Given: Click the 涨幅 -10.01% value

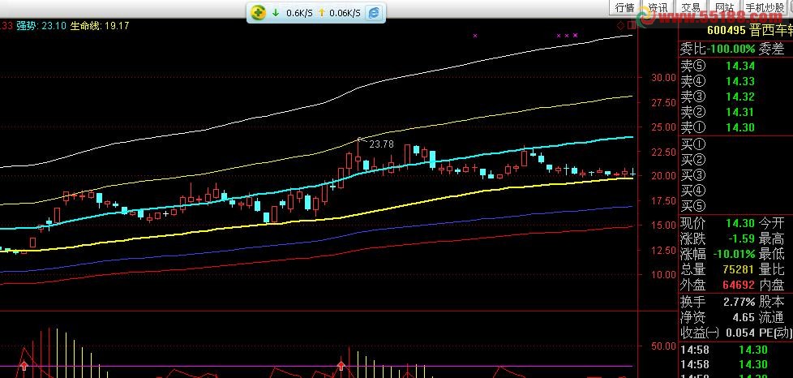Looking at the screenshot, I should coord(735,254).
